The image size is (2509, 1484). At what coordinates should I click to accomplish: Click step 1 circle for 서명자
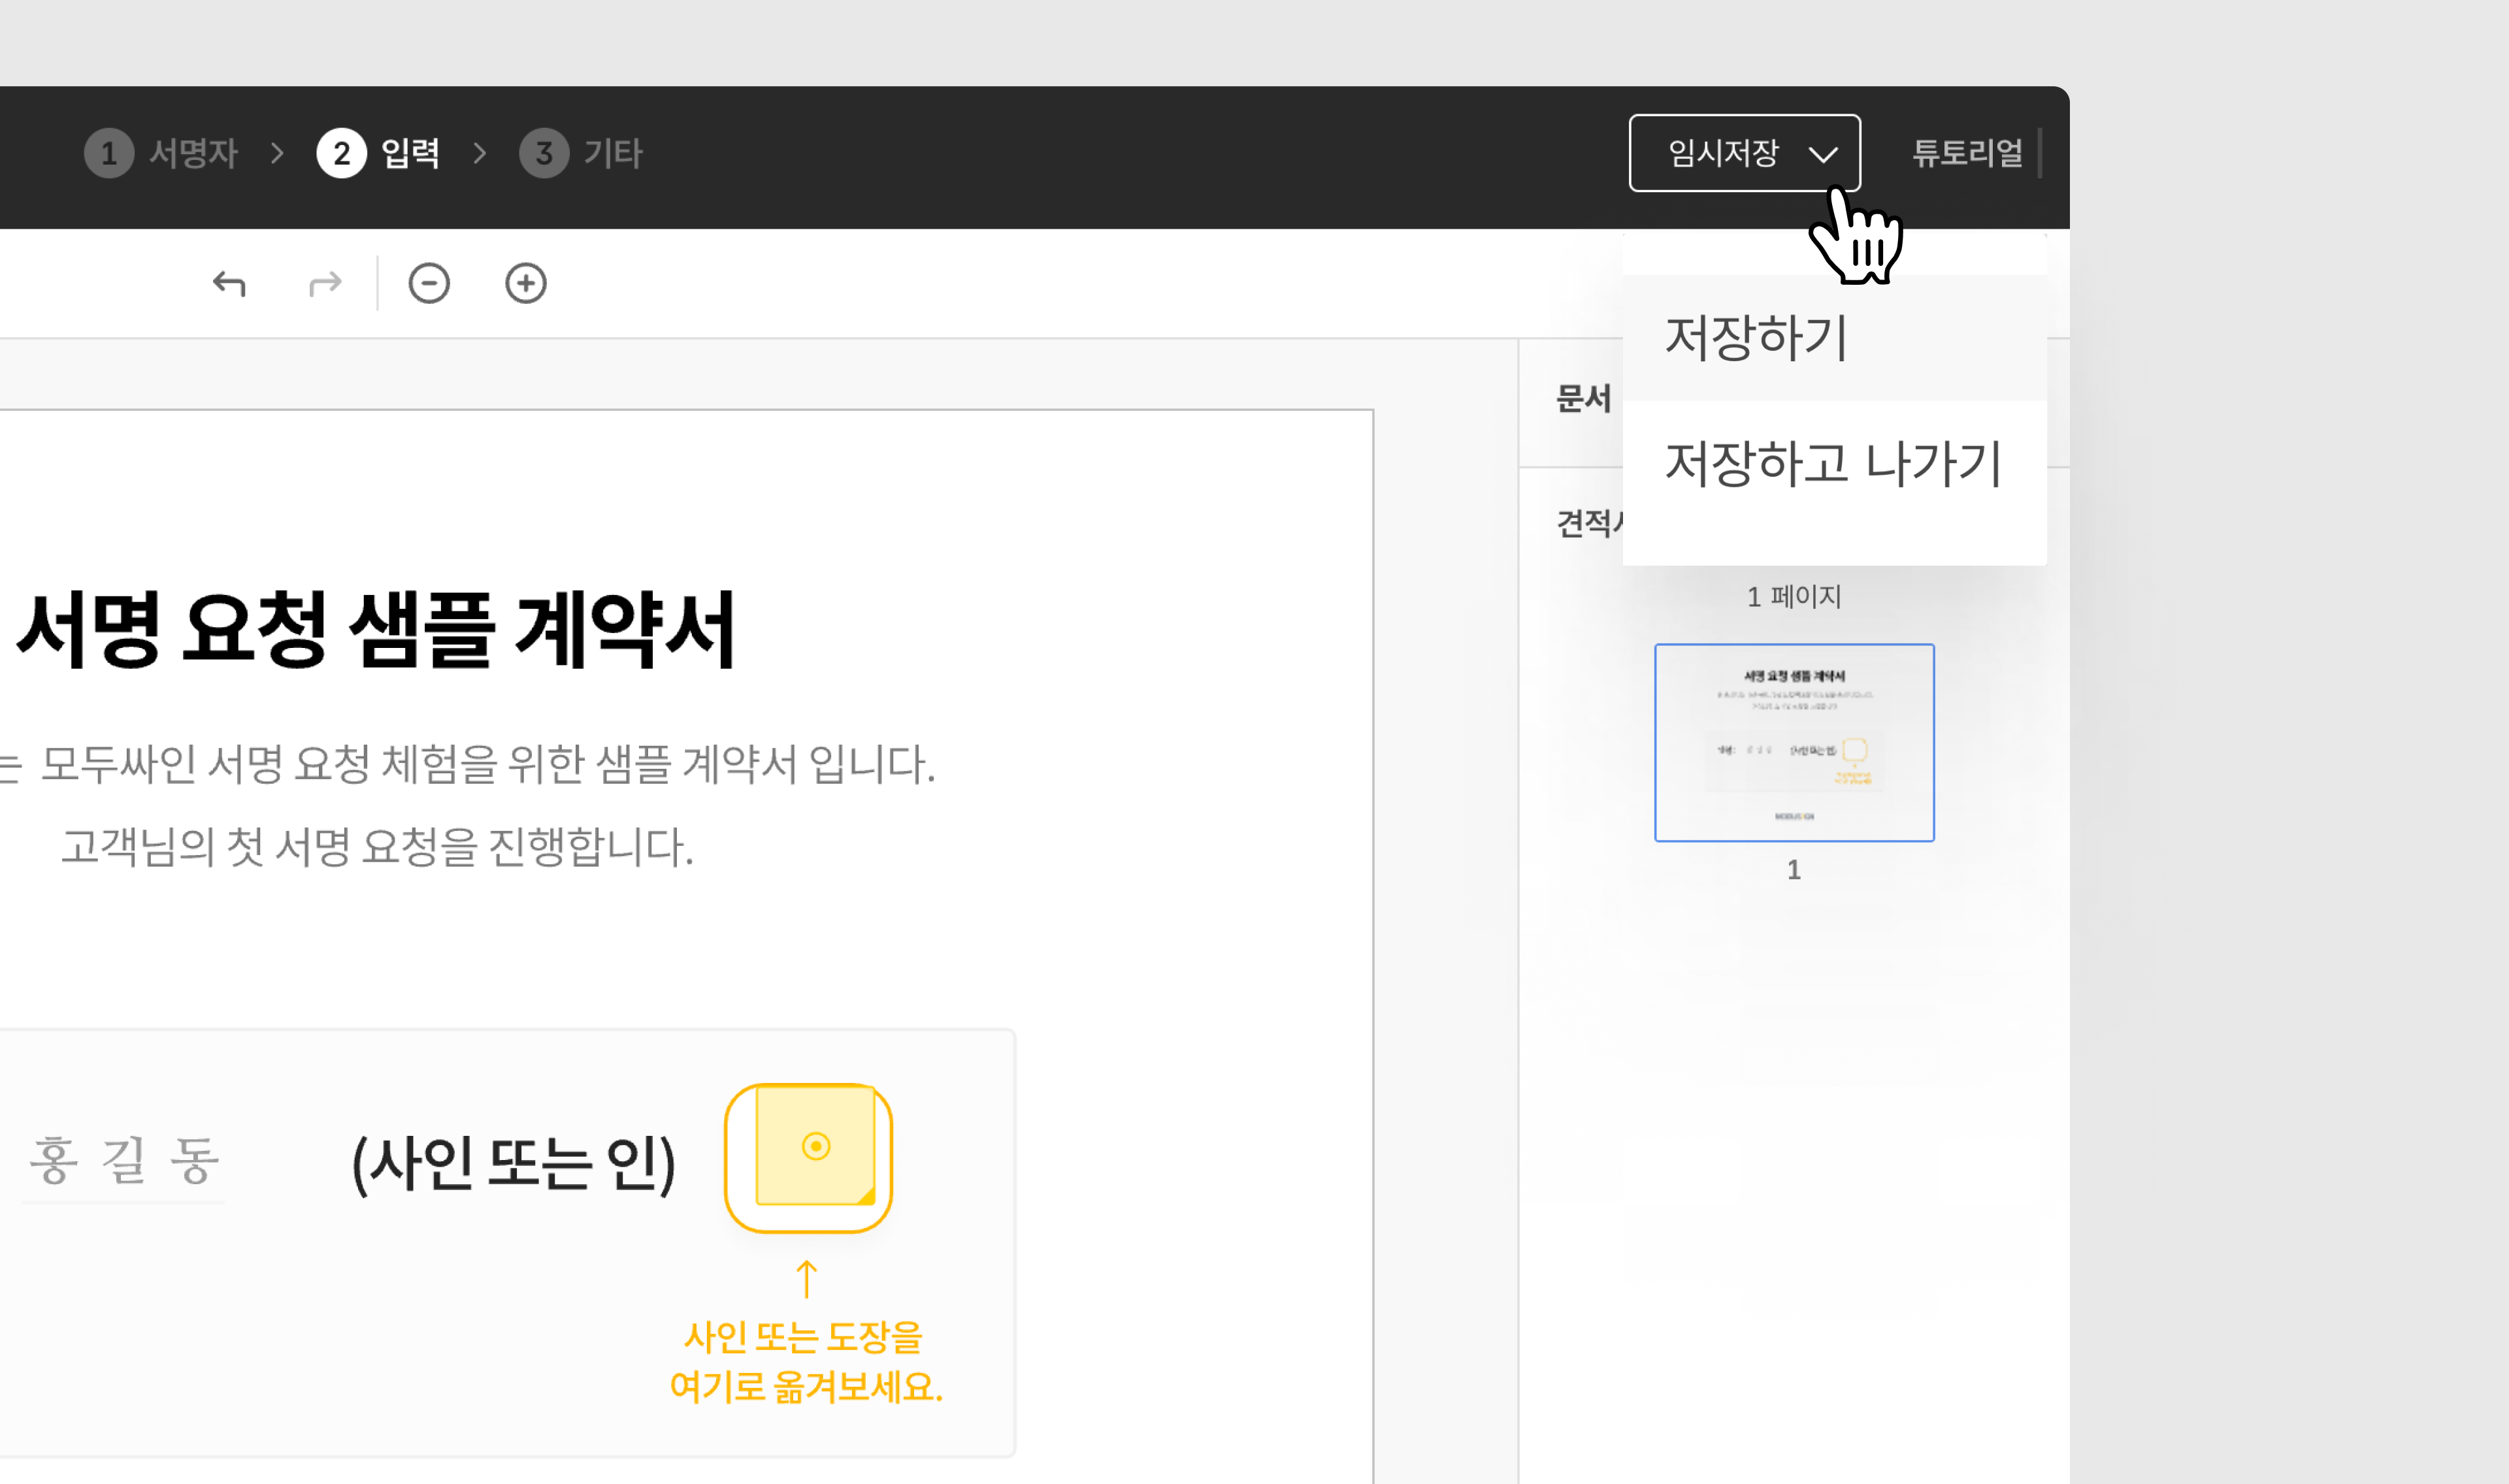[109, 154]
